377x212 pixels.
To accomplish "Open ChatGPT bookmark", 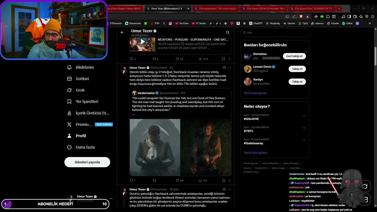I will tap(256, 23).
